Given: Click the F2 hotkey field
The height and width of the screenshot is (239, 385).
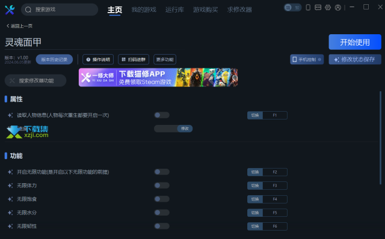Looking at the screenshot, I should 275,172.
